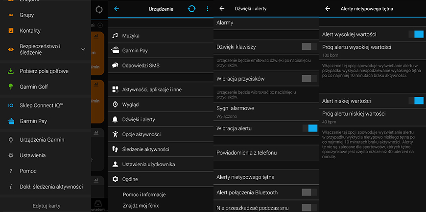Open Alerty nietypowego tętna entry
This screenshot has height=212, width=426.
(x=266, y=177)
